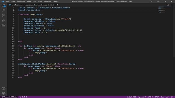Screen dimensions: 175x98
Task: Click 'esp(drop)' call on line 29
Action: [x=41, y=71]
